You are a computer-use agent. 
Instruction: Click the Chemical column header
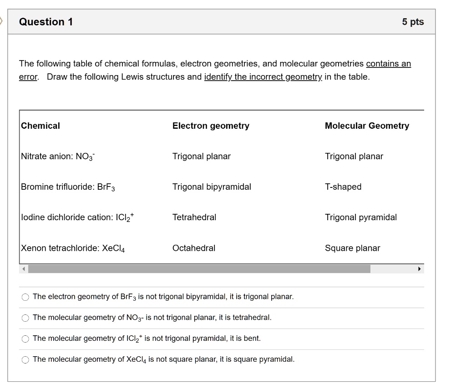[40, 126]
